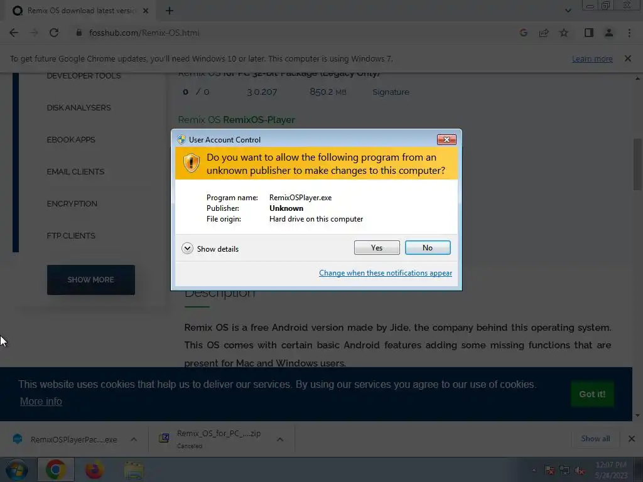The image size is (643, 482).
Task: Open EMAIL CLIENTS category
Action: (75, 172)
